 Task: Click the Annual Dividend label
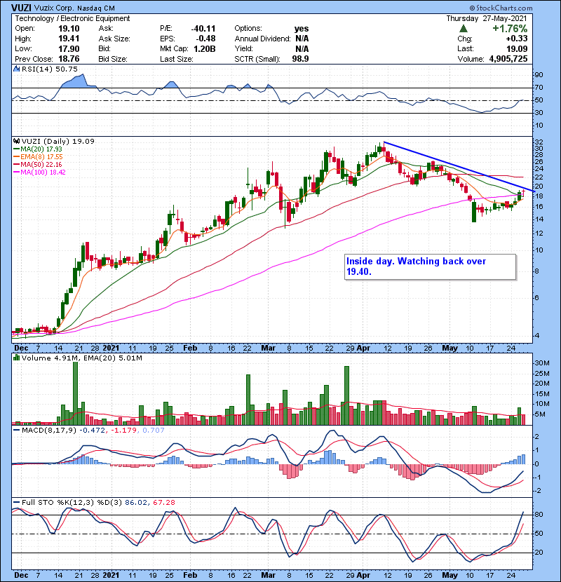262,39
